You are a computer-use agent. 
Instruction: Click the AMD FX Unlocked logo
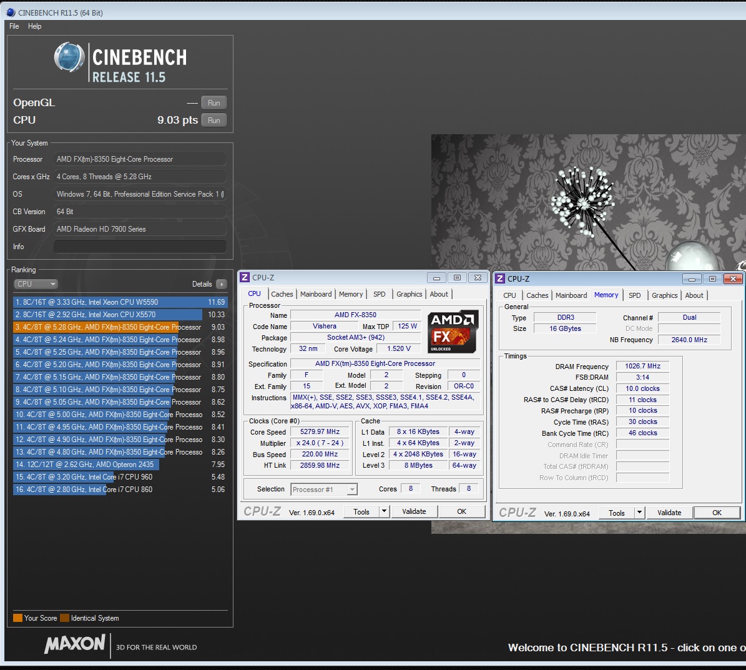click(x=452, y=332)
